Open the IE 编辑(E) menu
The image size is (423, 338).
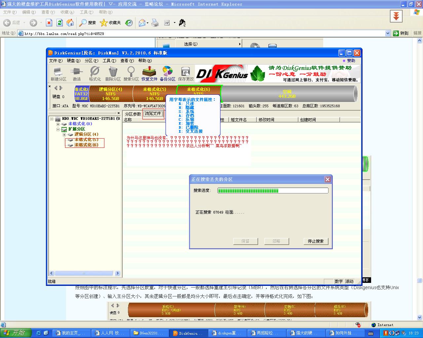point(29,12)
